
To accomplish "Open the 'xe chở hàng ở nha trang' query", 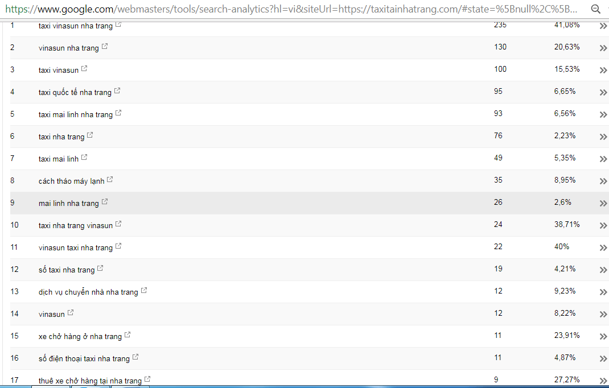I will (x=80, y=336).
